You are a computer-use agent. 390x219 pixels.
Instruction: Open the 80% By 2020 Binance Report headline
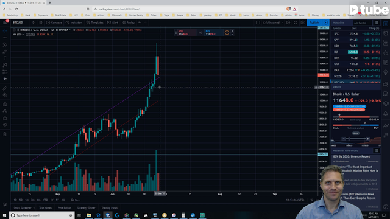pyautogui.click(x=352, y=156)
